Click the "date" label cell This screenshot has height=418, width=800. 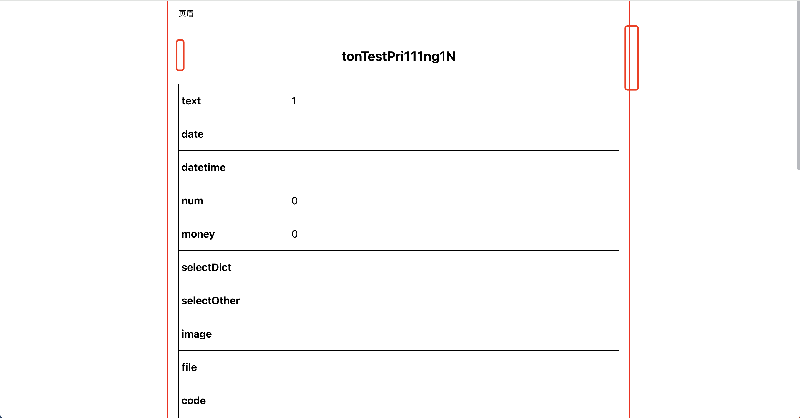[x=193, y=134]
